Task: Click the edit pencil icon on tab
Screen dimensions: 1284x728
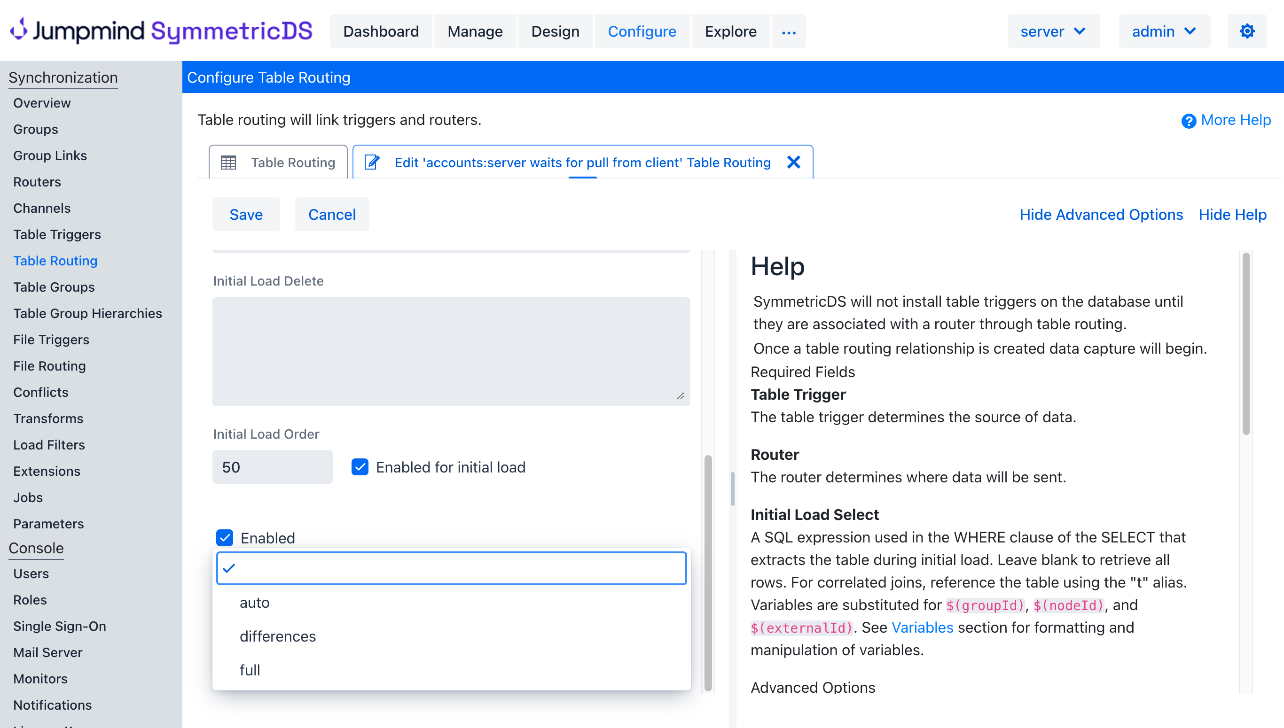Action: pos(372,163)
